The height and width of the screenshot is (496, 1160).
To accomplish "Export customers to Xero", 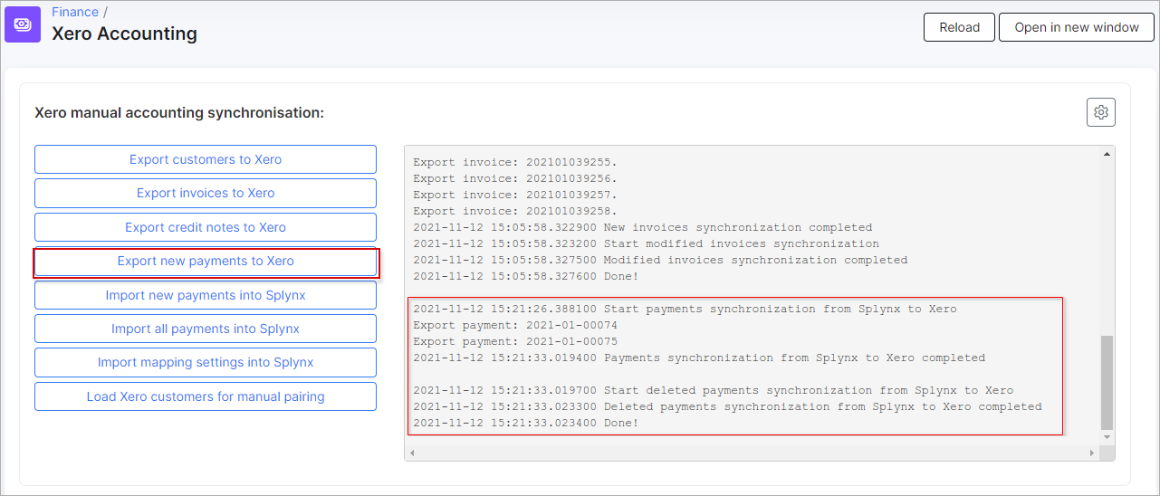I will point(206,159).
